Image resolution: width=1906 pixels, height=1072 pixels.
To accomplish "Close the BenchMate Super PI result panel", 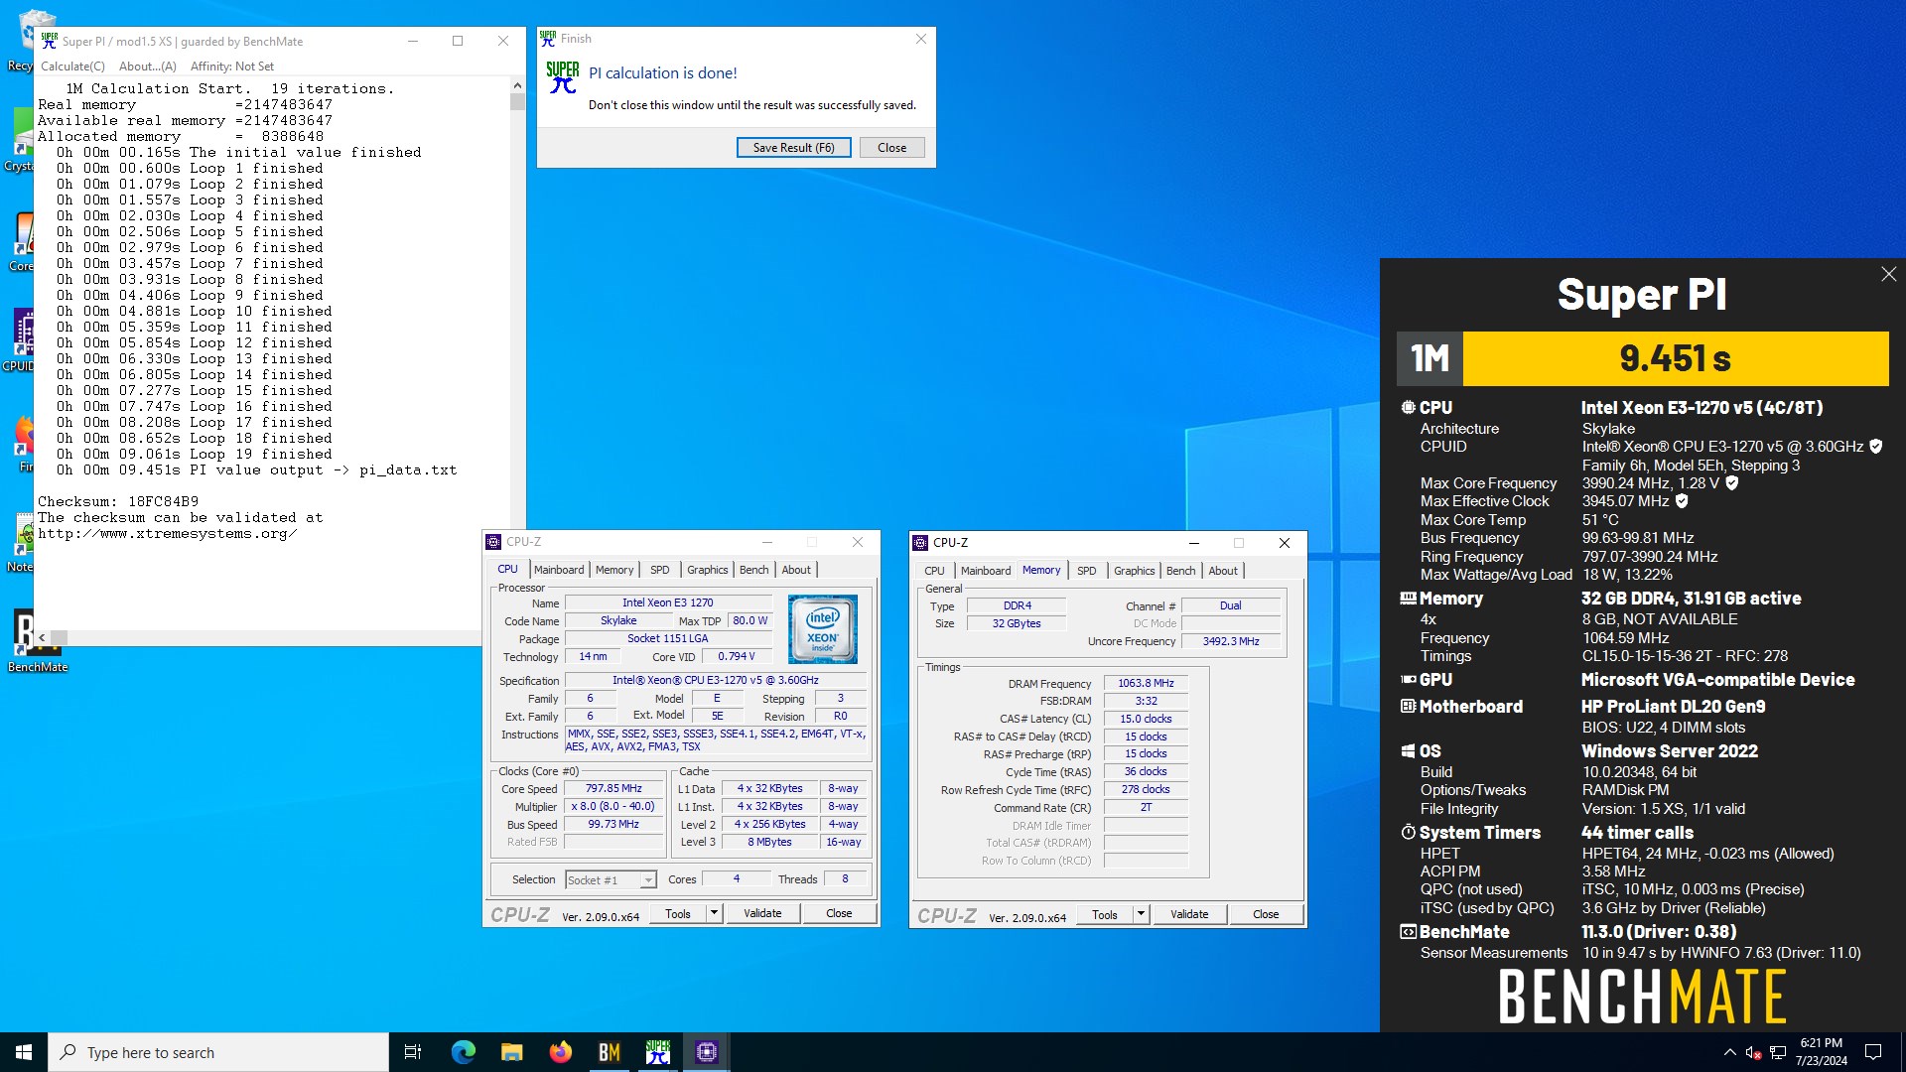I will 1888,274.
